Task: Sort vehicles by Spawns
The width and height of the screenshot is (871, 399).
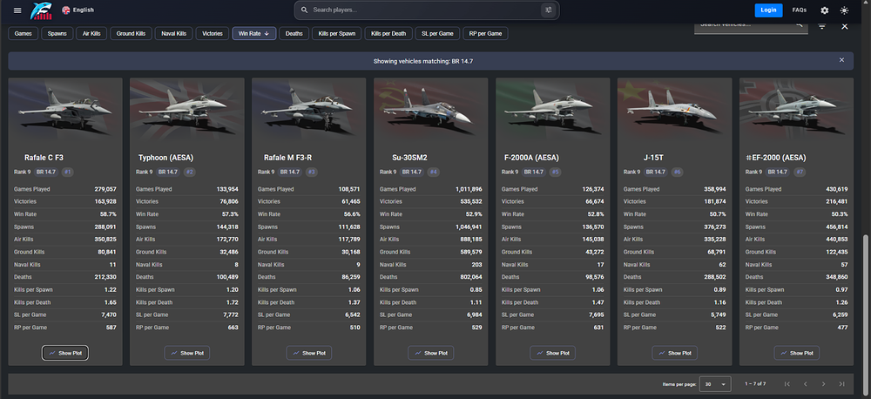Action: (57, 33)
